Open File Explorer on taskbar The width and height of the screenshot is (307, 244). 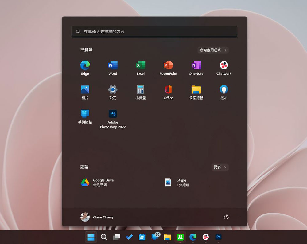(x=167, y=237)
